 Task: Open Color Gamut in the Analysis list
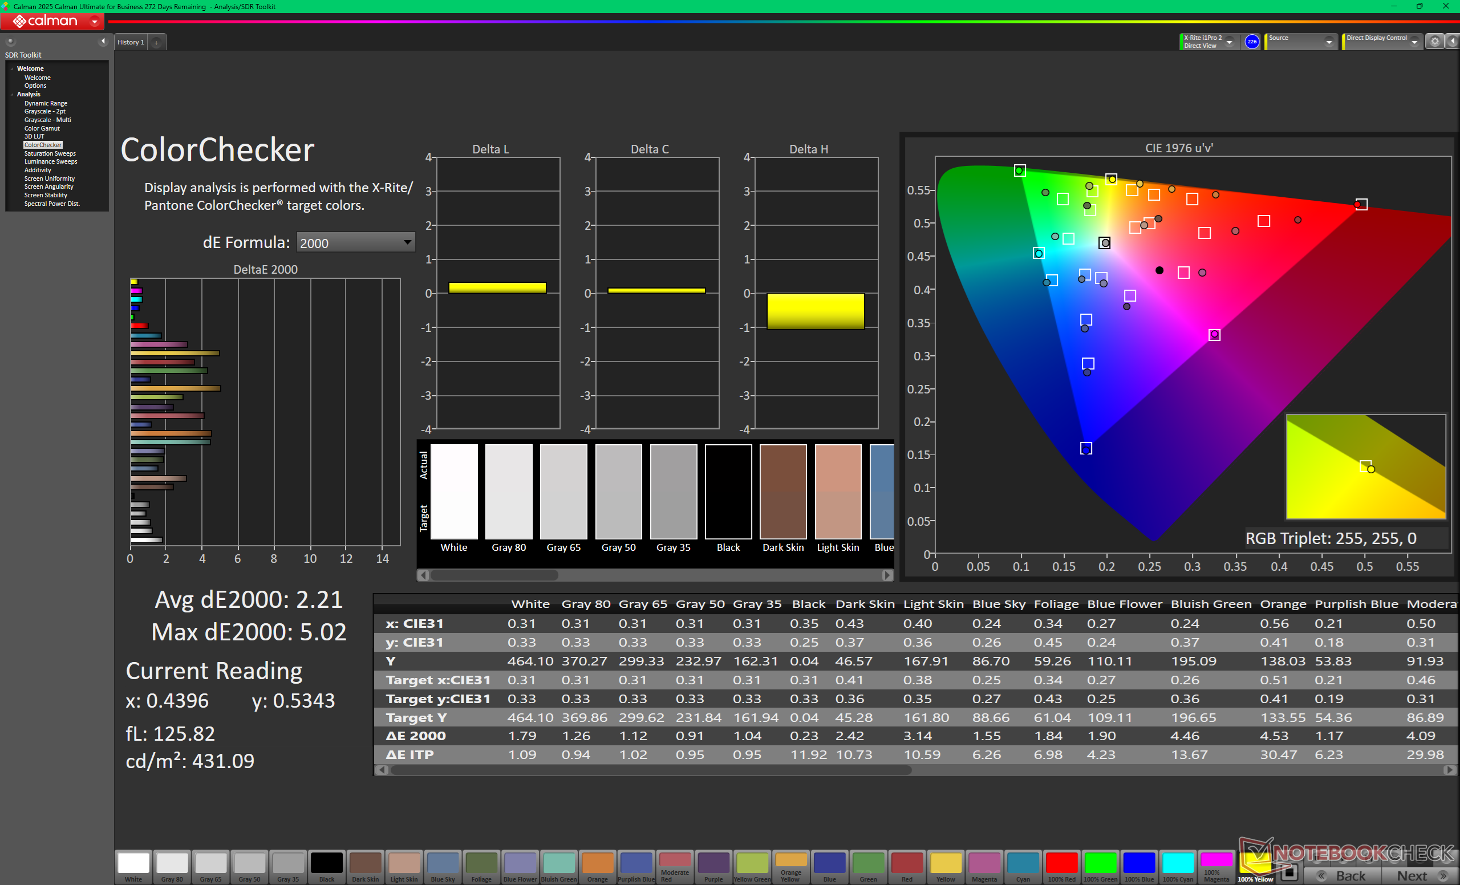(x=42, y=128)
